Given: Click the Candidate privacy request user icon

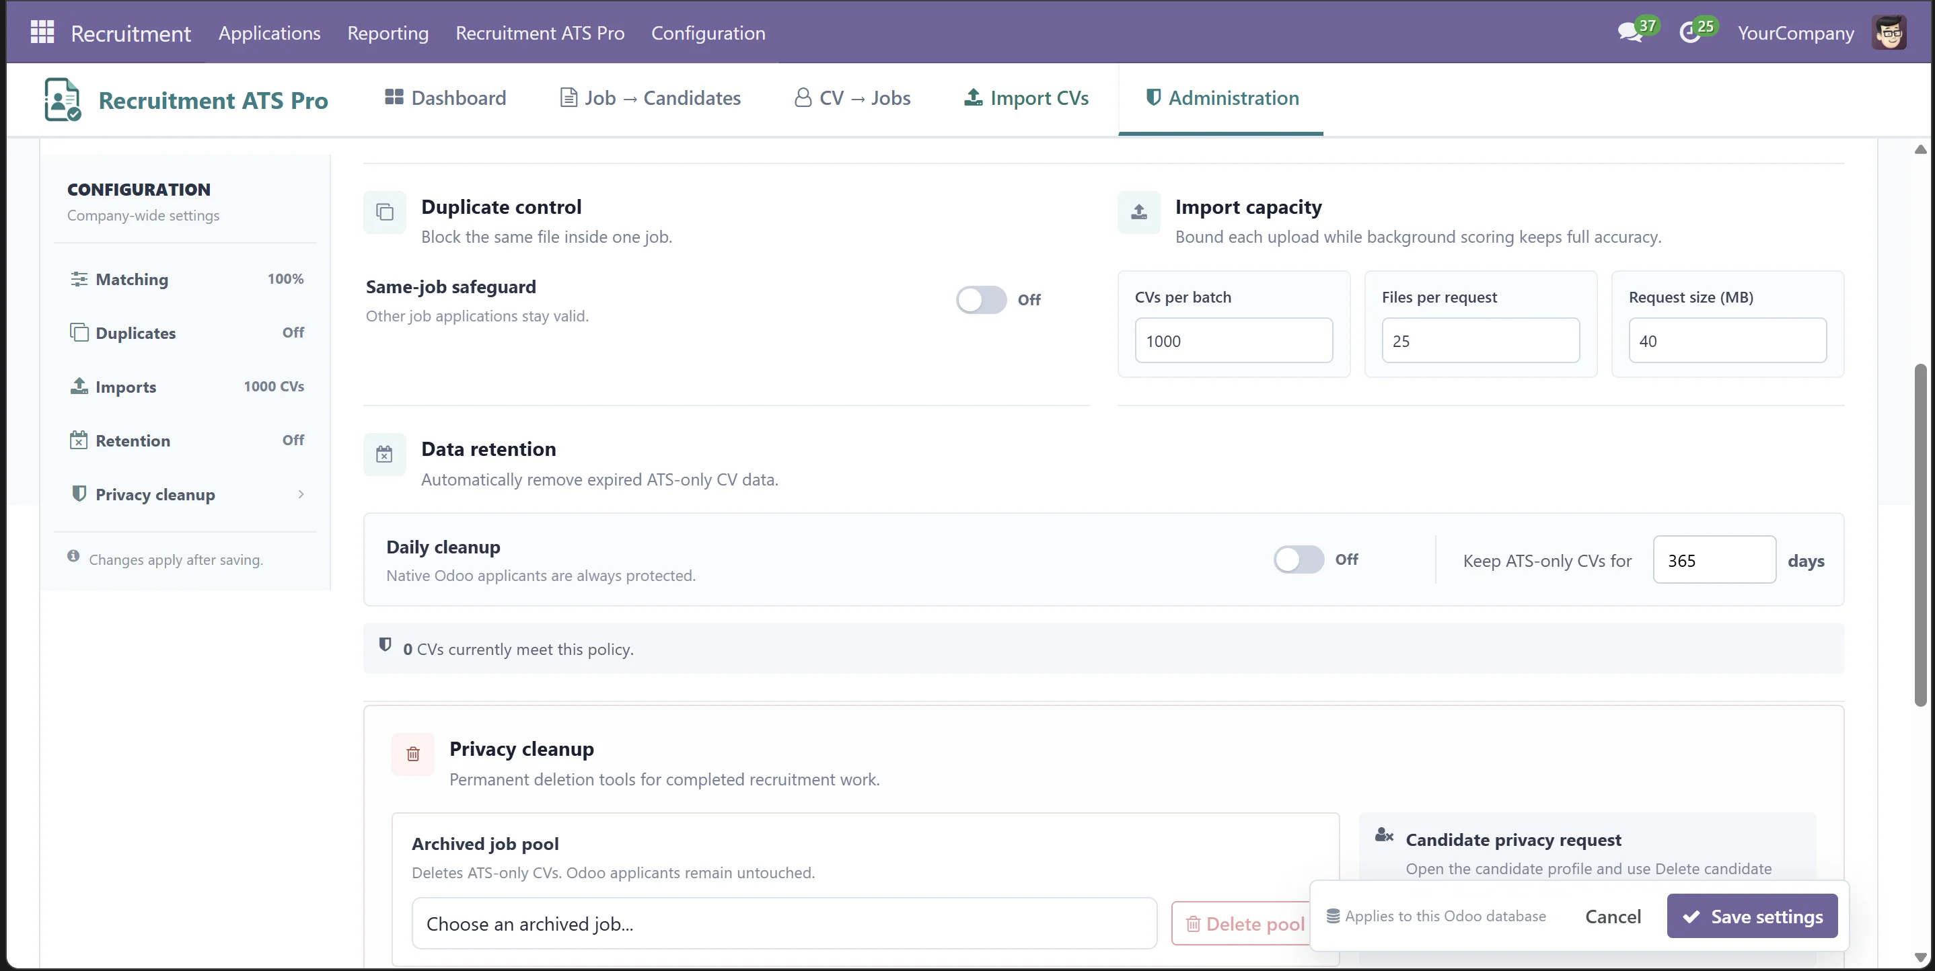Looking at the screenshot, I should 1385,835.
